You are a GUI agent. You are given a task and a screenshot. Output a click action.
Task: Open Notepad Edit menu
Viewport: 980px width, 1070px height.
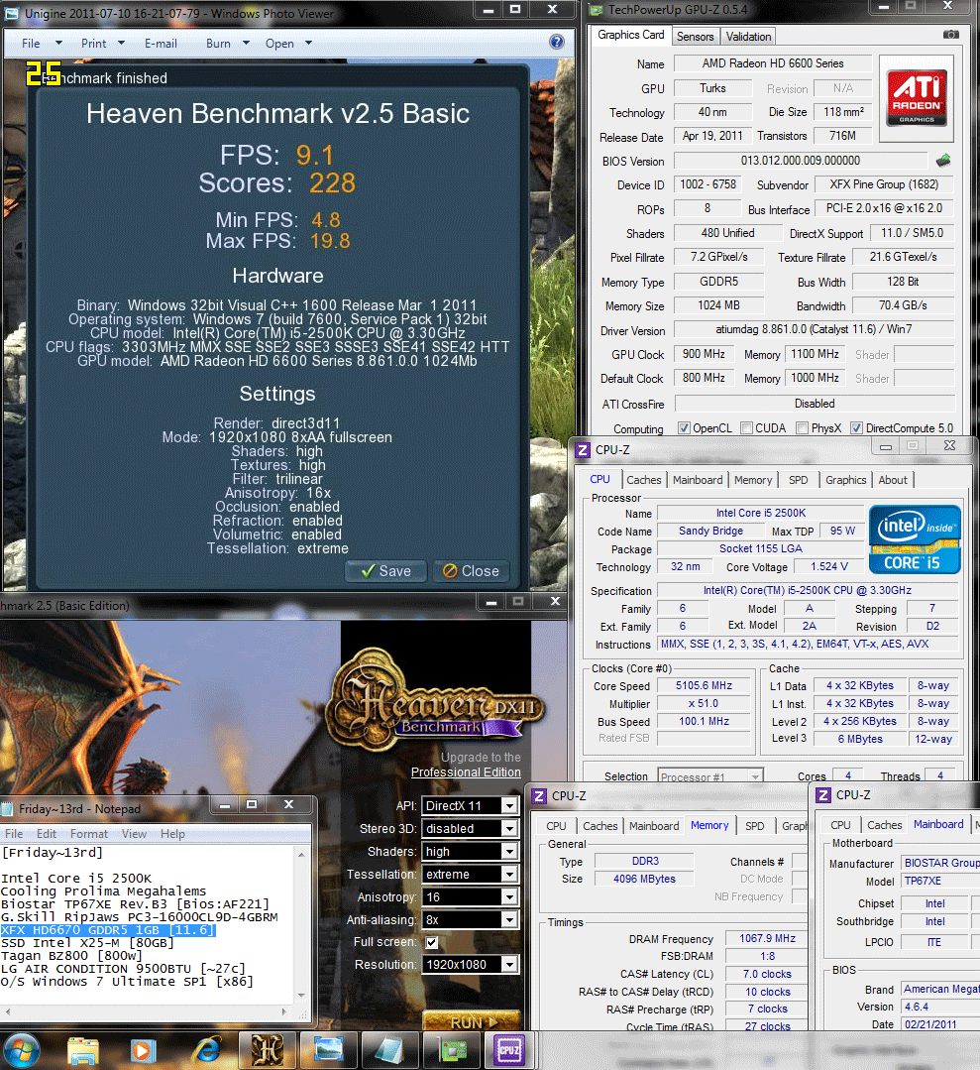pos(47,834)
